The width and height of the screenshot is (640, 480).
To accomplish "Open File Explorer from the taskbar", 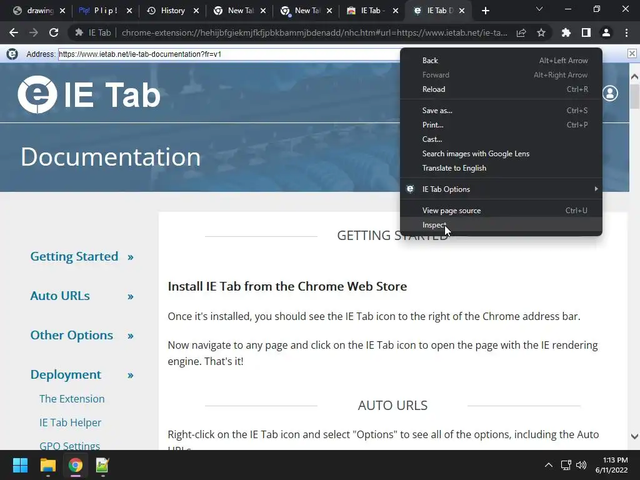I will click(x=47, y=465).
